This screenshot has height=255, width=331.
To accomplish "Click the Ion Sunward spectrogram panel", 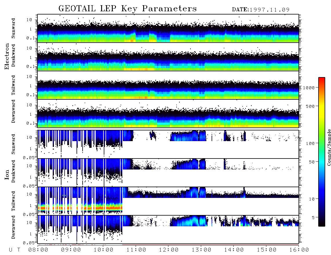I will pyautogui.click(x=168, y=144).
